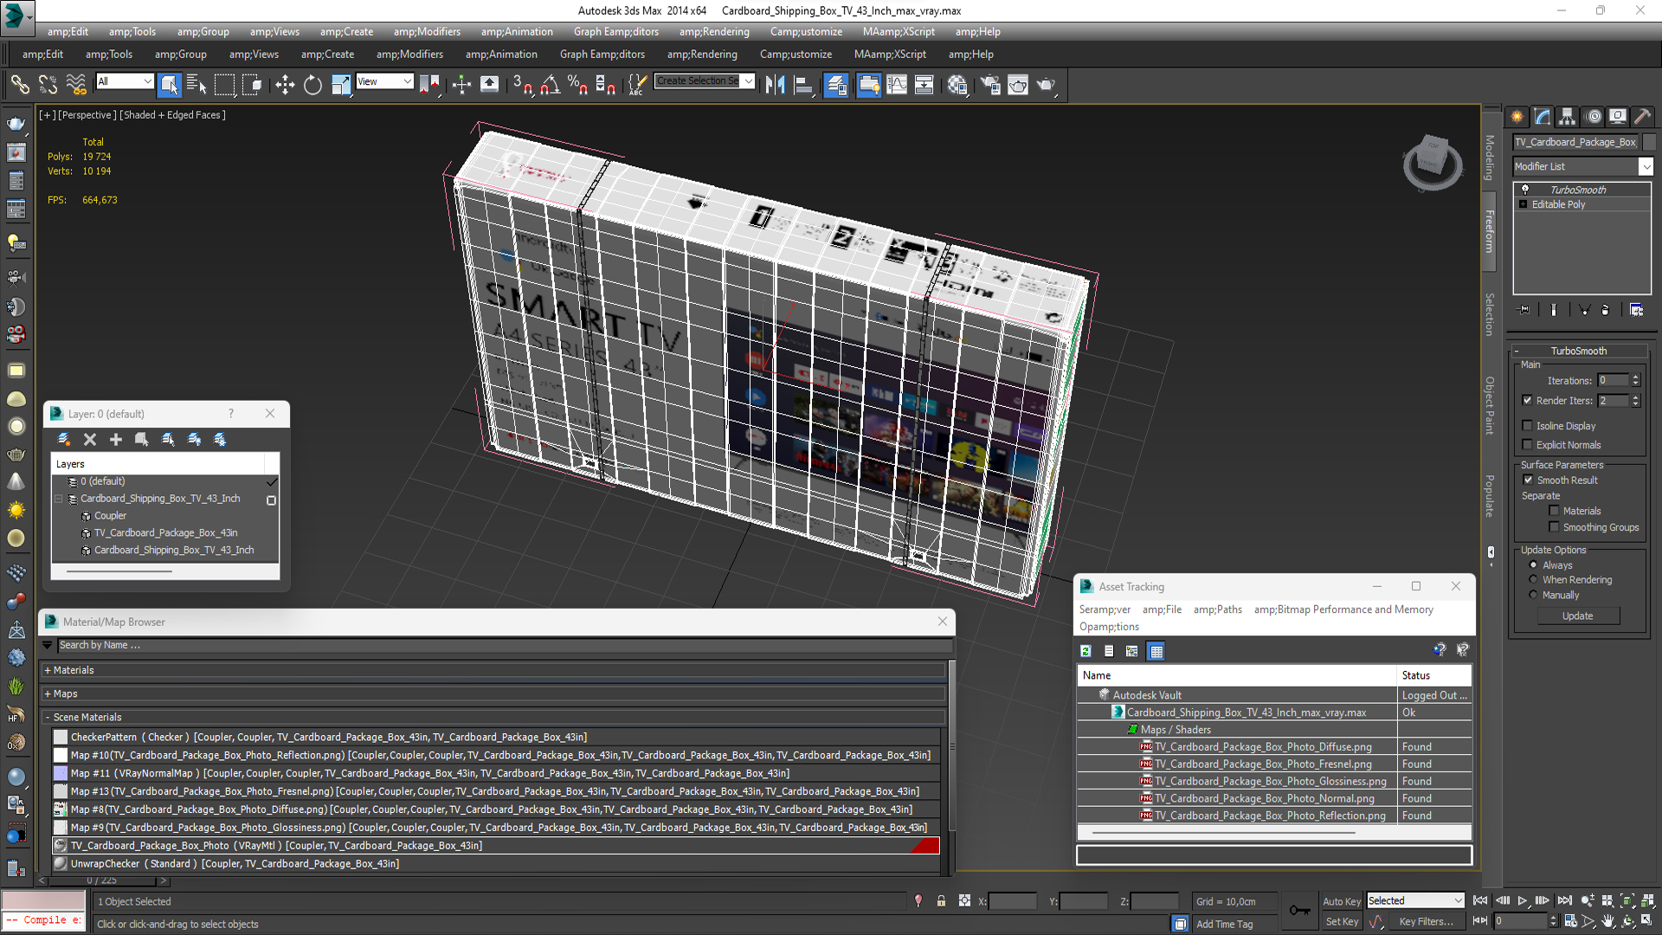
Task: Enable Explicit Normals checkbox
Action: tap(1527, 444)
